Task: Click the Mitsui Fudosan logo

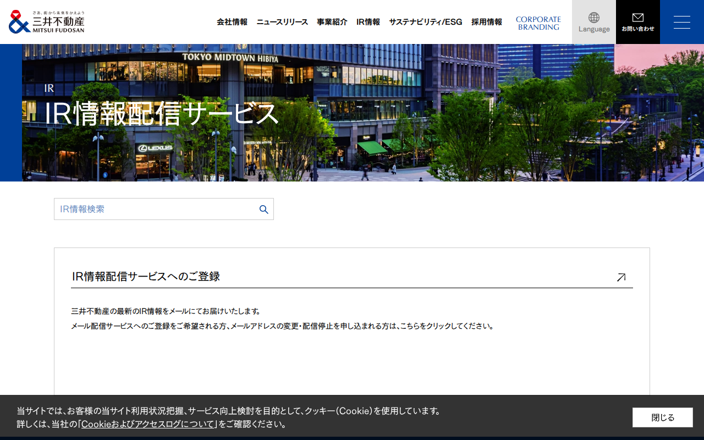Action: point(47,22)
